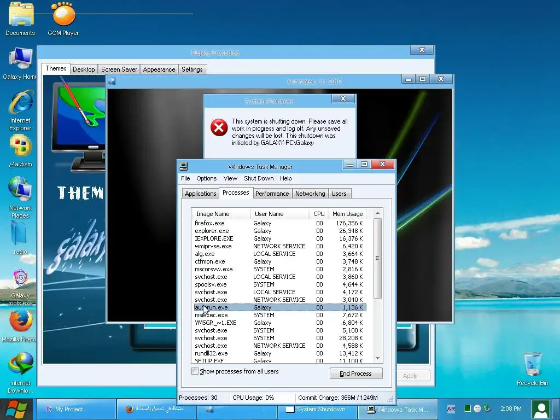The width and height of the screenshot is (560, 420).
Task: Minimize the Windows Task Manager window
Action: pyautogui.click(x=350, y=164)
